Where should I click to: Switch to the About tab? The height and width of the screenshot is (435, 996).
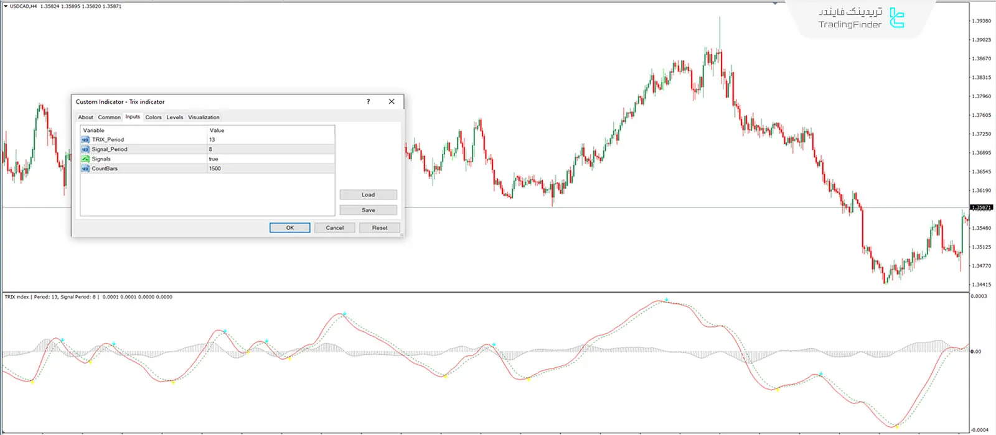[x=85, y=117]
